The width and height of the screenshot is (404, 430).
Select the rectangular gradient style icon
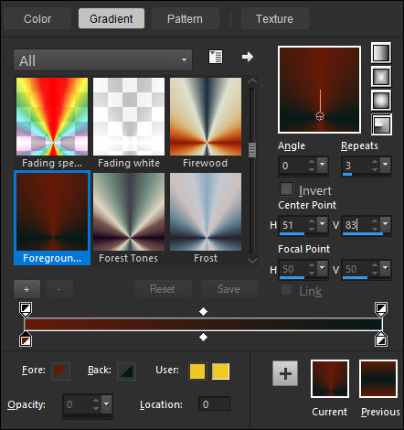(381, 77)
